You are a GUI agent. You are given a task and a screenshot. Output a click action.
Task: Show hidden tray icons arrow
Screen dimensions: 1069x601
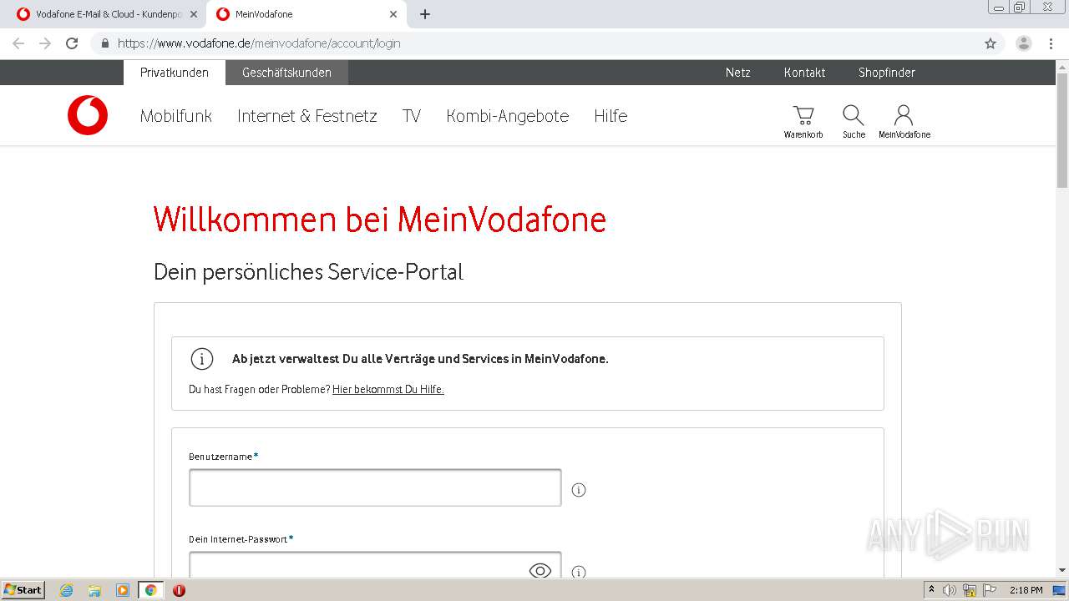932,590
